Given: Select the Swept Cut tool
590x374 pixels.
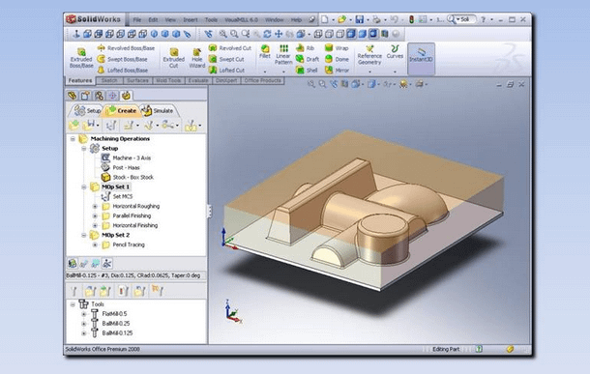Looking at the screenshot, I should tap(226, 59).
